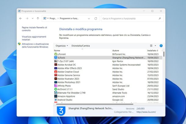The width and height of the screenshot is (186, 124).
Task: Select Adobe After Effects 2023 entry
Action: pos(70,68)
